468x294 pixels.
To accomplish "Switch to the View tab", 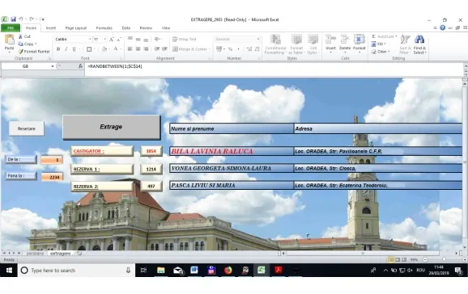I will [166, 28].
